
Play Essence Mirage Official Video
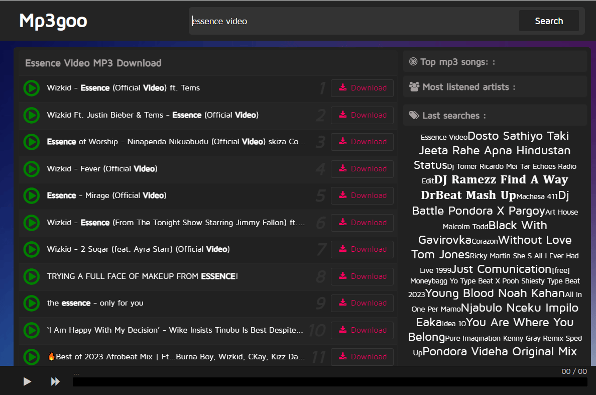pyautogui.click(x=32, y=195)
